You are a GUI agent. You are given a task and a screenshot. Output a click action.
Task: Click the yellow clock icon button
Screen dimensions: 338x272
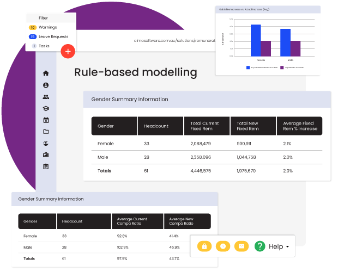pyautogui.click(x=223, y=246)
